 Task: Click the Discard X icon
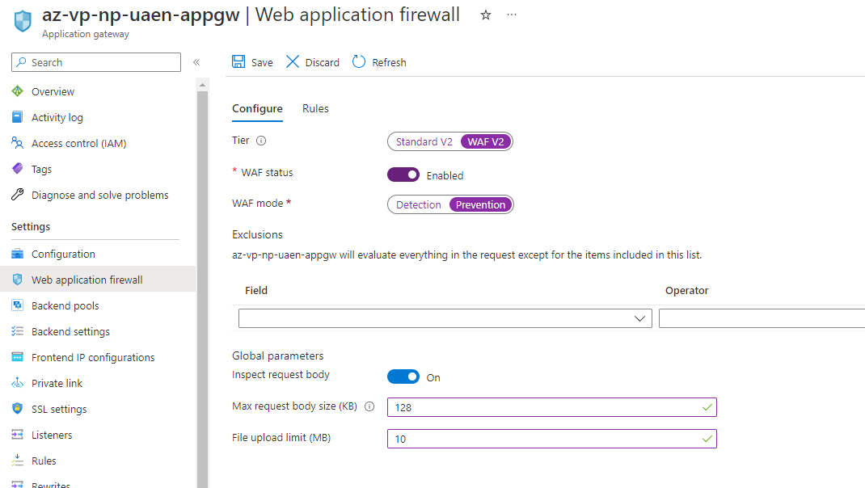293,61
